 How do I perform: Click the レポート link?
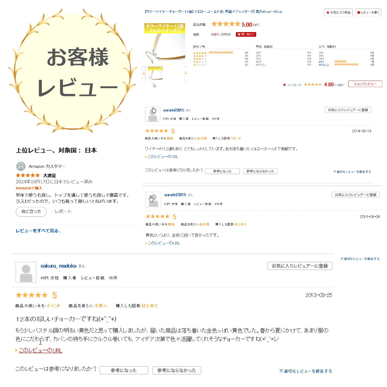[63, 212]
